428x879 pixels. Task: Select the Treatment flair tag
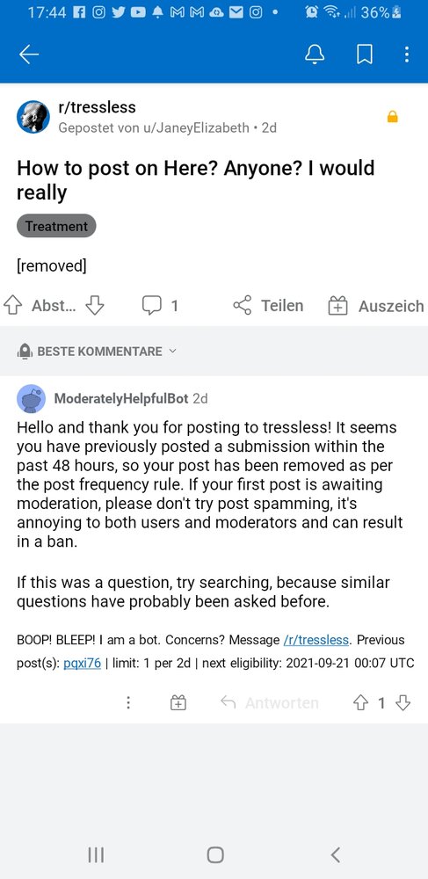(x=56, y=226)
